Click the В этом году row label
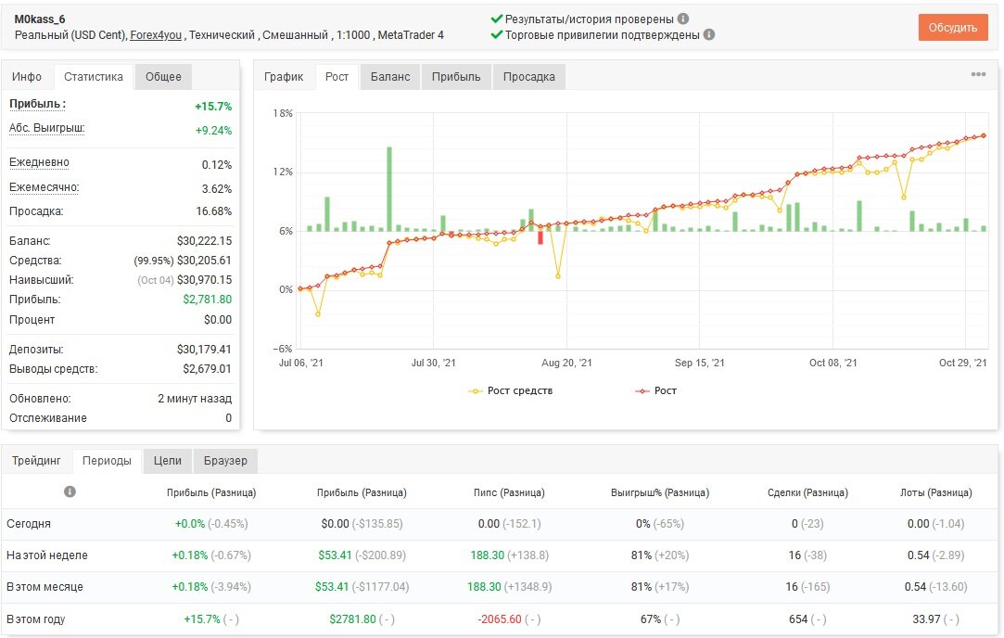The image size is (1004, 638). pyautogui.click(x=36, y=619)
